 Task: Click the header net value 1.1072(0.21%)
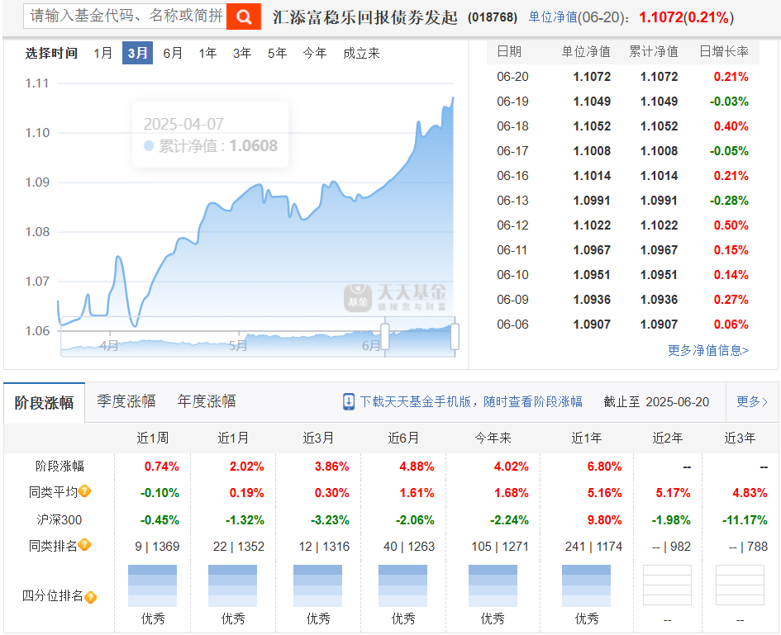pos(686,17)
